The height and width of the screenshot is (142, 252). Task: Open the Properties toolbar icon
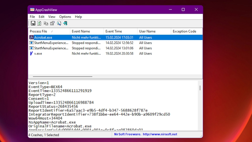coord(52,23)
